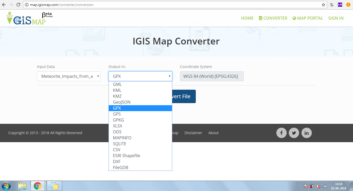Open the Twitter icon in the footer
The width and height of the screenshot is (353, 191).
[x=294, y=133]
